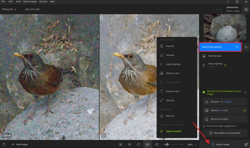The width and height of the screenshot is (250, 148).
Task: Apply the Remove an object suggestion
Action: 225,119
